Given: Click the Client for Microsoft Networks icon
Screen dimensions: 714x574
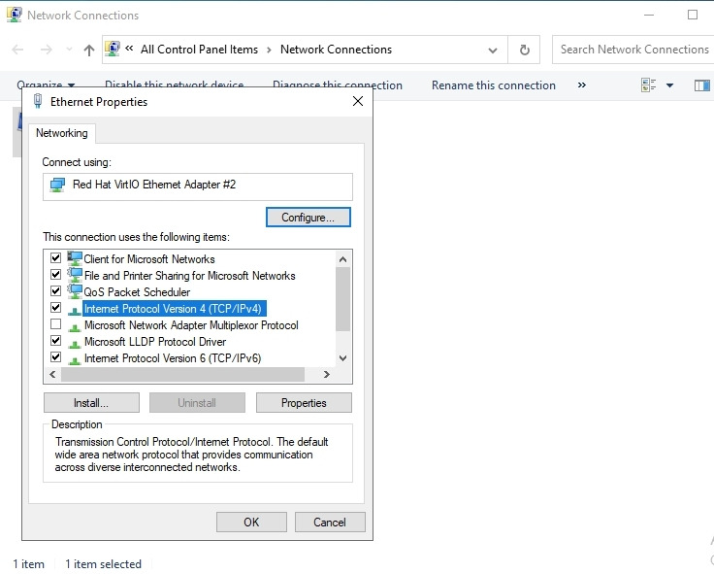Looking at the screenshot, I should (75, 258).
